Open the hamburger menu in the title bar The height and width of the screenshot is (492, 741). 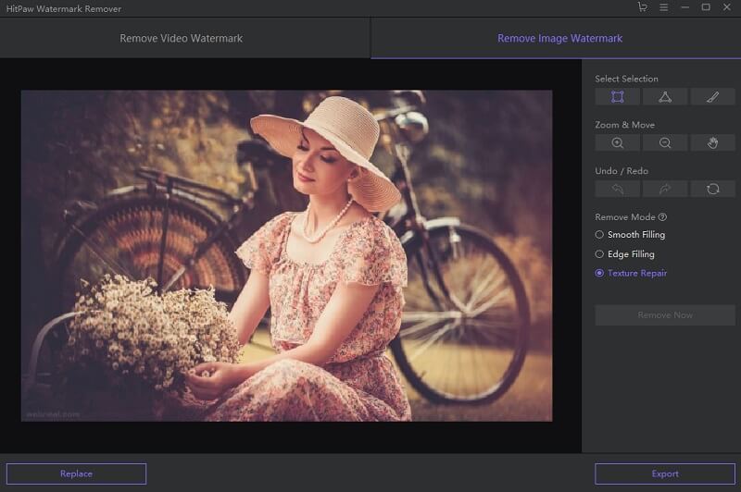pos(664,7)
